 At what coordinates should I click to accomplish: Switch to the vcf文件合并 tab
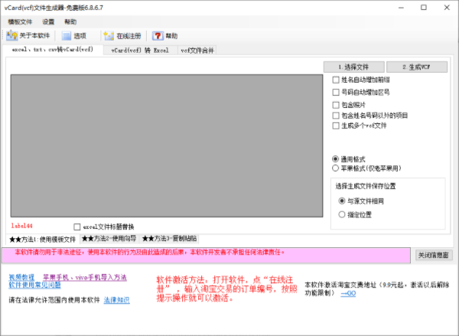coord(197,51)
